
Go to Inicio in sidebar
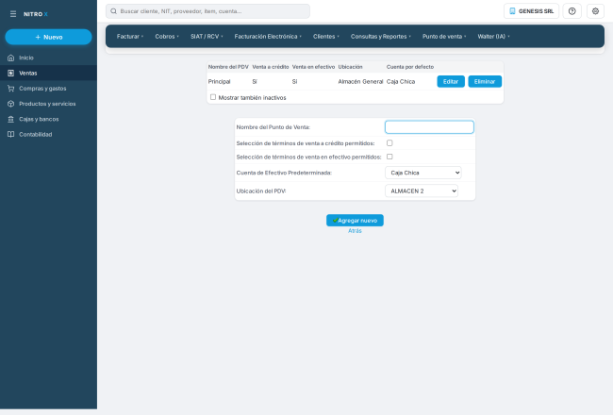click(x=48, y=58)
